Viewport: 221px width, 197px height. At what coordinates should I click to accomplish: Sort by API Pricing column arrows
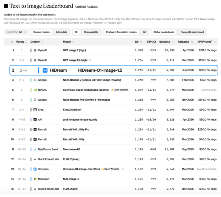215,42
